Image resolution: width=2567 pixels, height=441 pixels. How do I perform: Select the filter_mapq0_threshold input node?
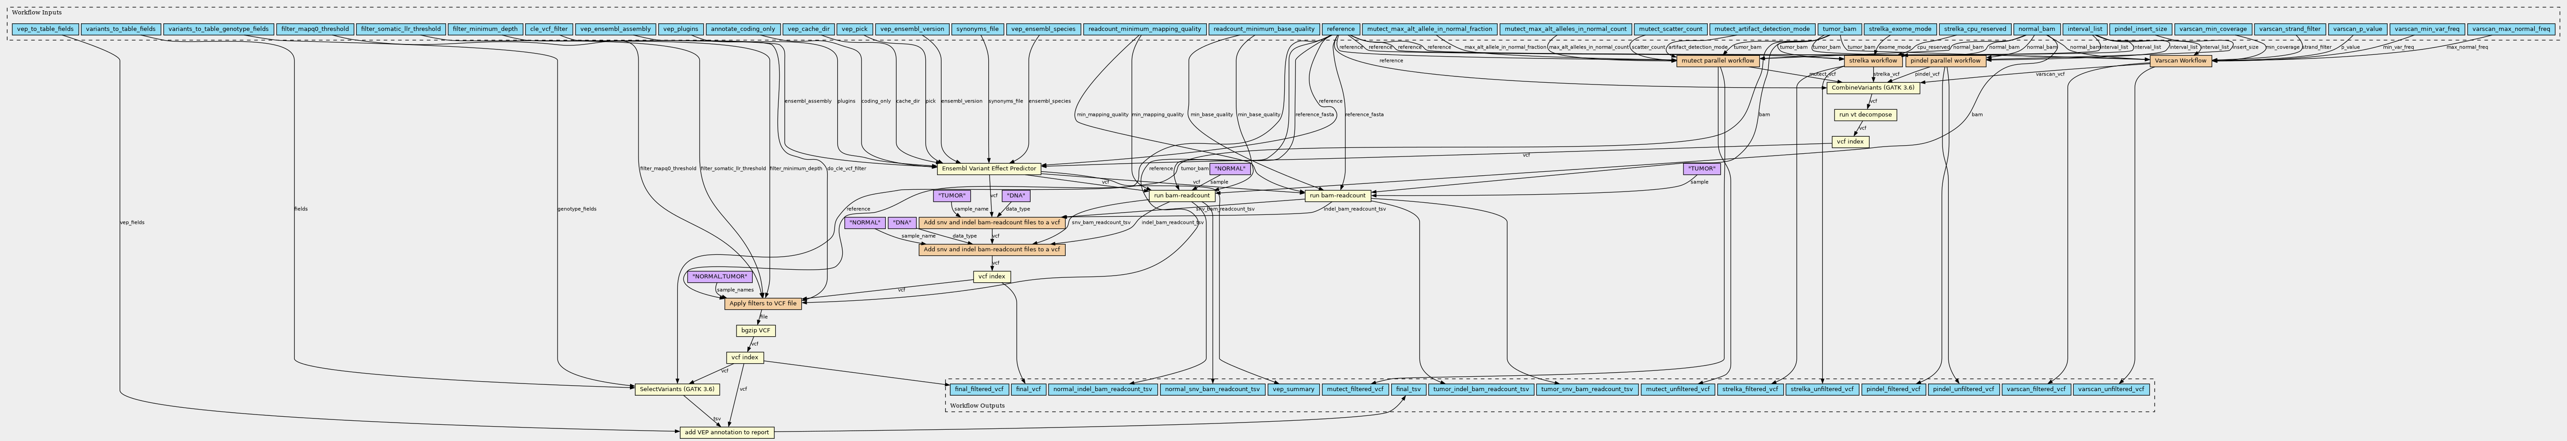[315, 30]
